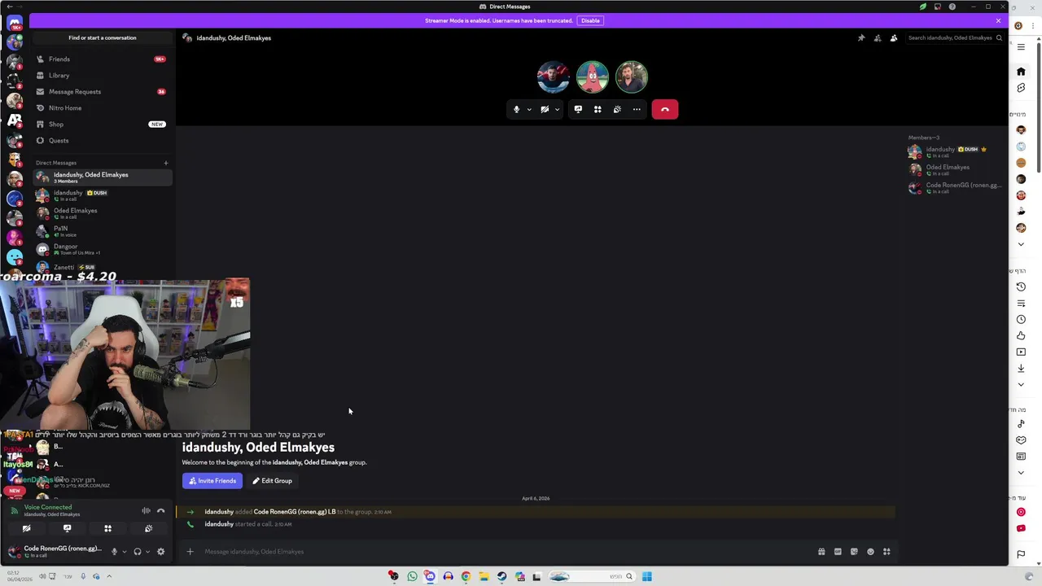1042x586 pixels.
Task: Go to Friends
Action: click(103, 59)
